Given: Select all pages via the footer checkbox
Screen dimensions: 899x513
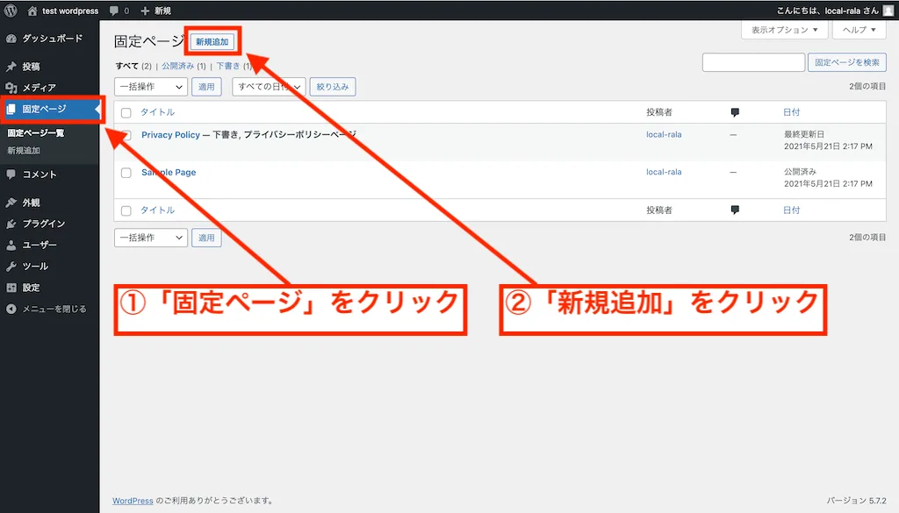Looking at the screenshot, I should tap(126, 210).
